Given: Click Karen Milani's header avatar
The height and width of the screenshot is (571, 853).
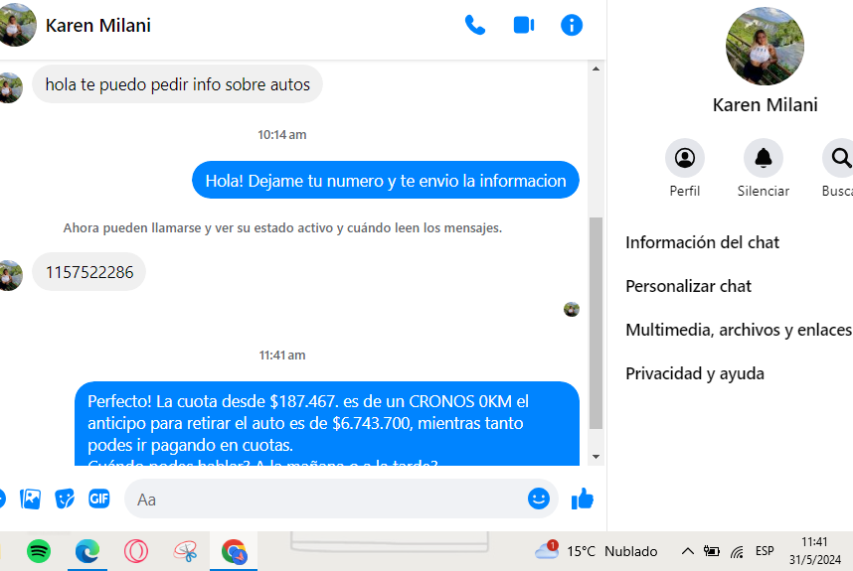Looking at the screenshot, I should click(x=16, y=25).
